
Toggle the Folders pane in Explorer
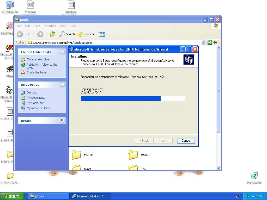pyautogui.click(x=86, y=34)
